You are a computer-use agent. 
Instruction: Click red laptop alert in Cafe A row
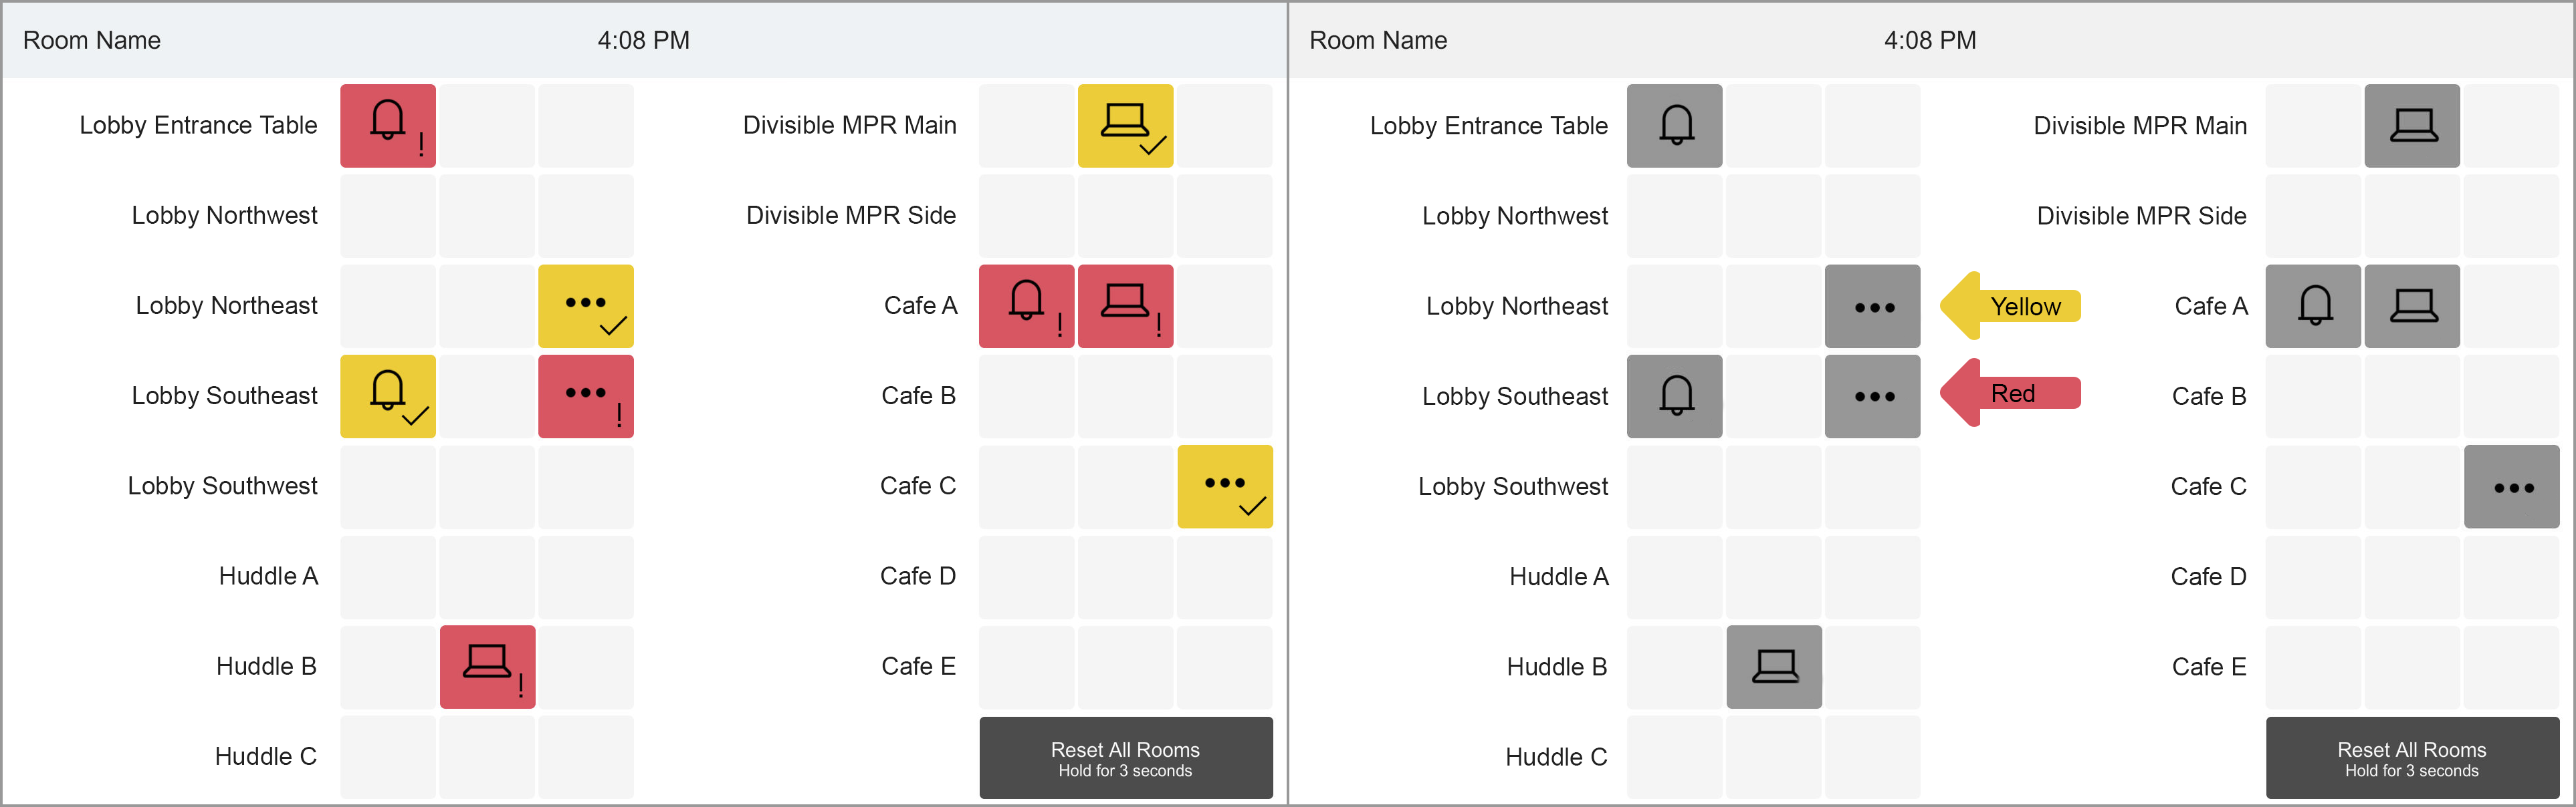(x=1125, y=307)
